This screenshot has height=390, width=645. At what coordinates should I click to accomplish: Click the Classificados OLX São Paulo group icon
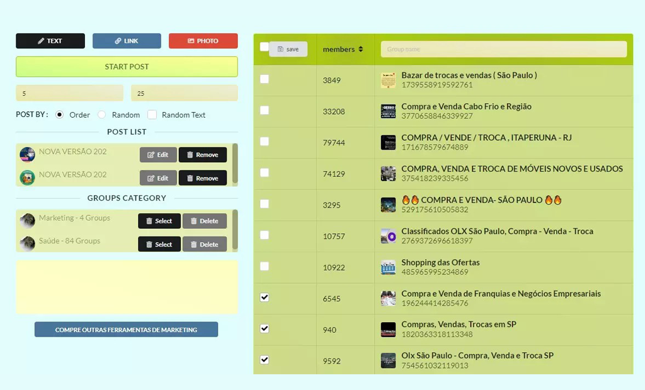388,237
